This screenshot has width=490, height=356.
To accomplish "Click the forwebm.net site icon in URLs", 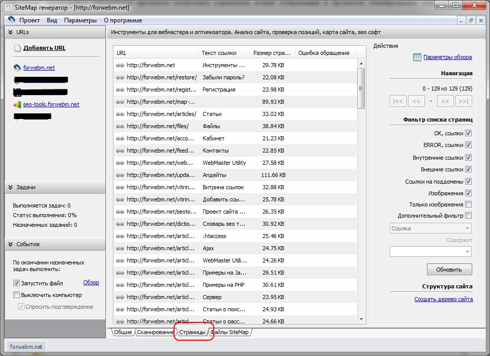I will click(18, 68).
